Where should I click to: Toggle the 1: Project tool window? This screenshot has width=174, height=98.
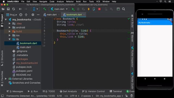pos(2,20)
